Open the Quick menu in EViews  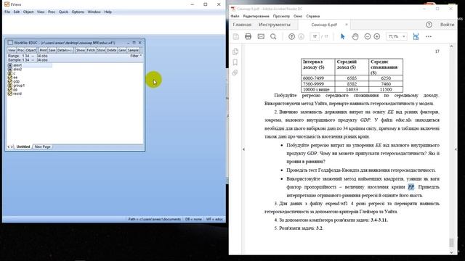(x=63, y=12)
